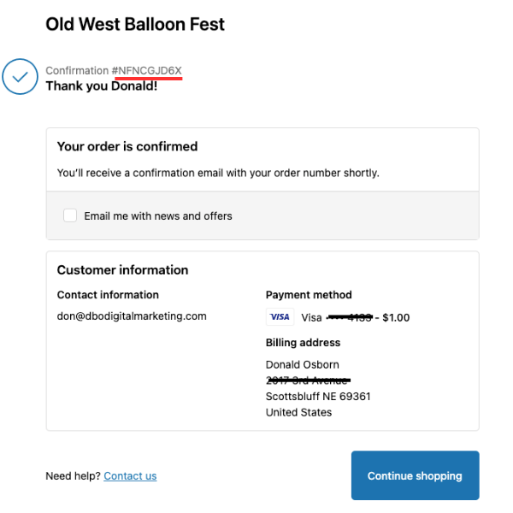
Task: Click the name Donald Osborn
Action: tap(303, 364)
